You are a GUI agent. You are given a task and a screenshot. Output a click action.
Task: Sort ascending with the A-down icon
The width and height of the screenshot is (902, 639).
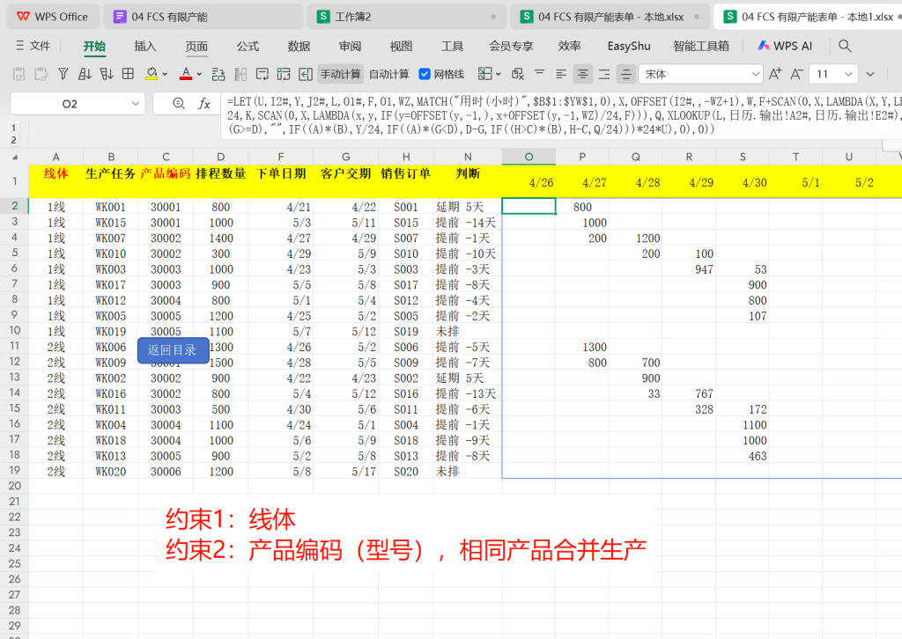[85, 74]
